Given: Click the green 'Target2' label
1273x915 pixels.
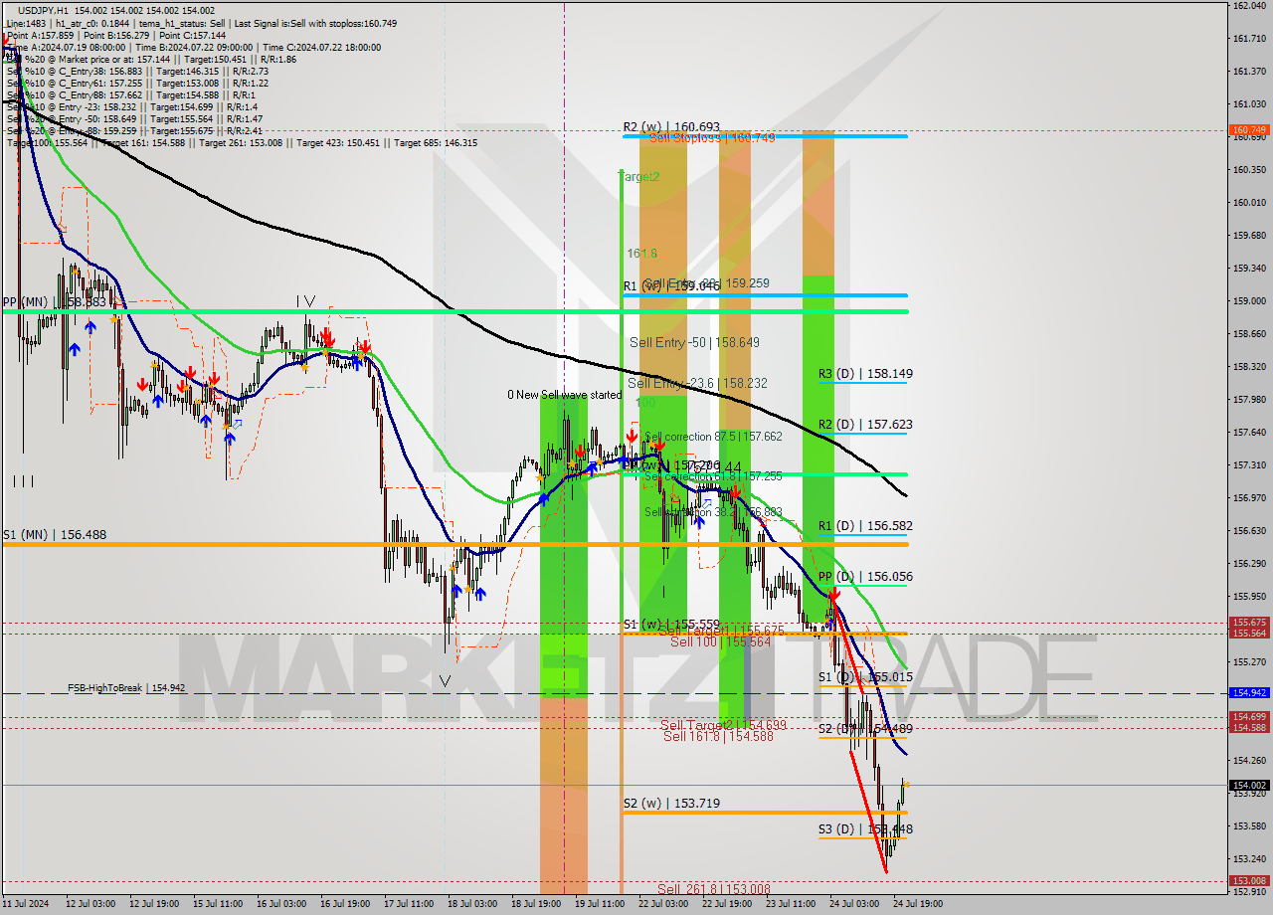Looking at the screenshot, I should click(x=638, y=176).
